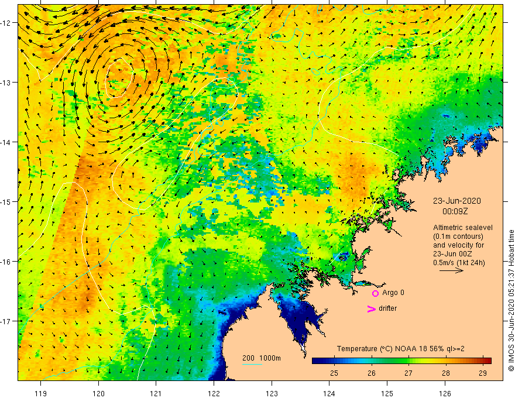
Task: Click the date label 23-Jun-2020
Action: (457, 201)
